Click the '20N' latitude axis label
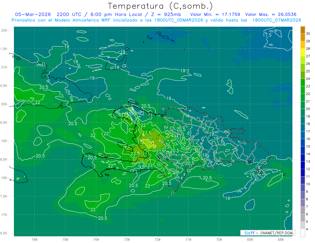This screenshot has height=243, width=315. pos(4,104)
